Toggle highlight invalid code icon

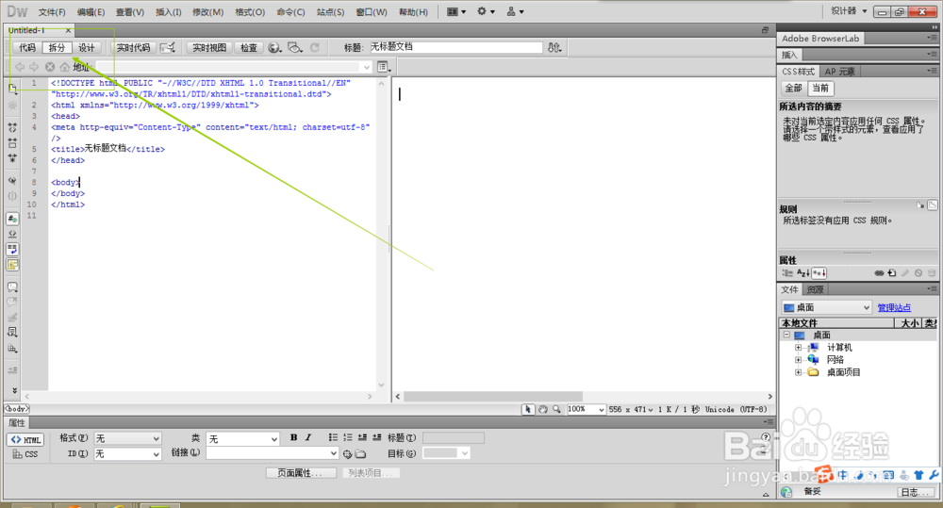pyautogui.click(x=12, y=234)
